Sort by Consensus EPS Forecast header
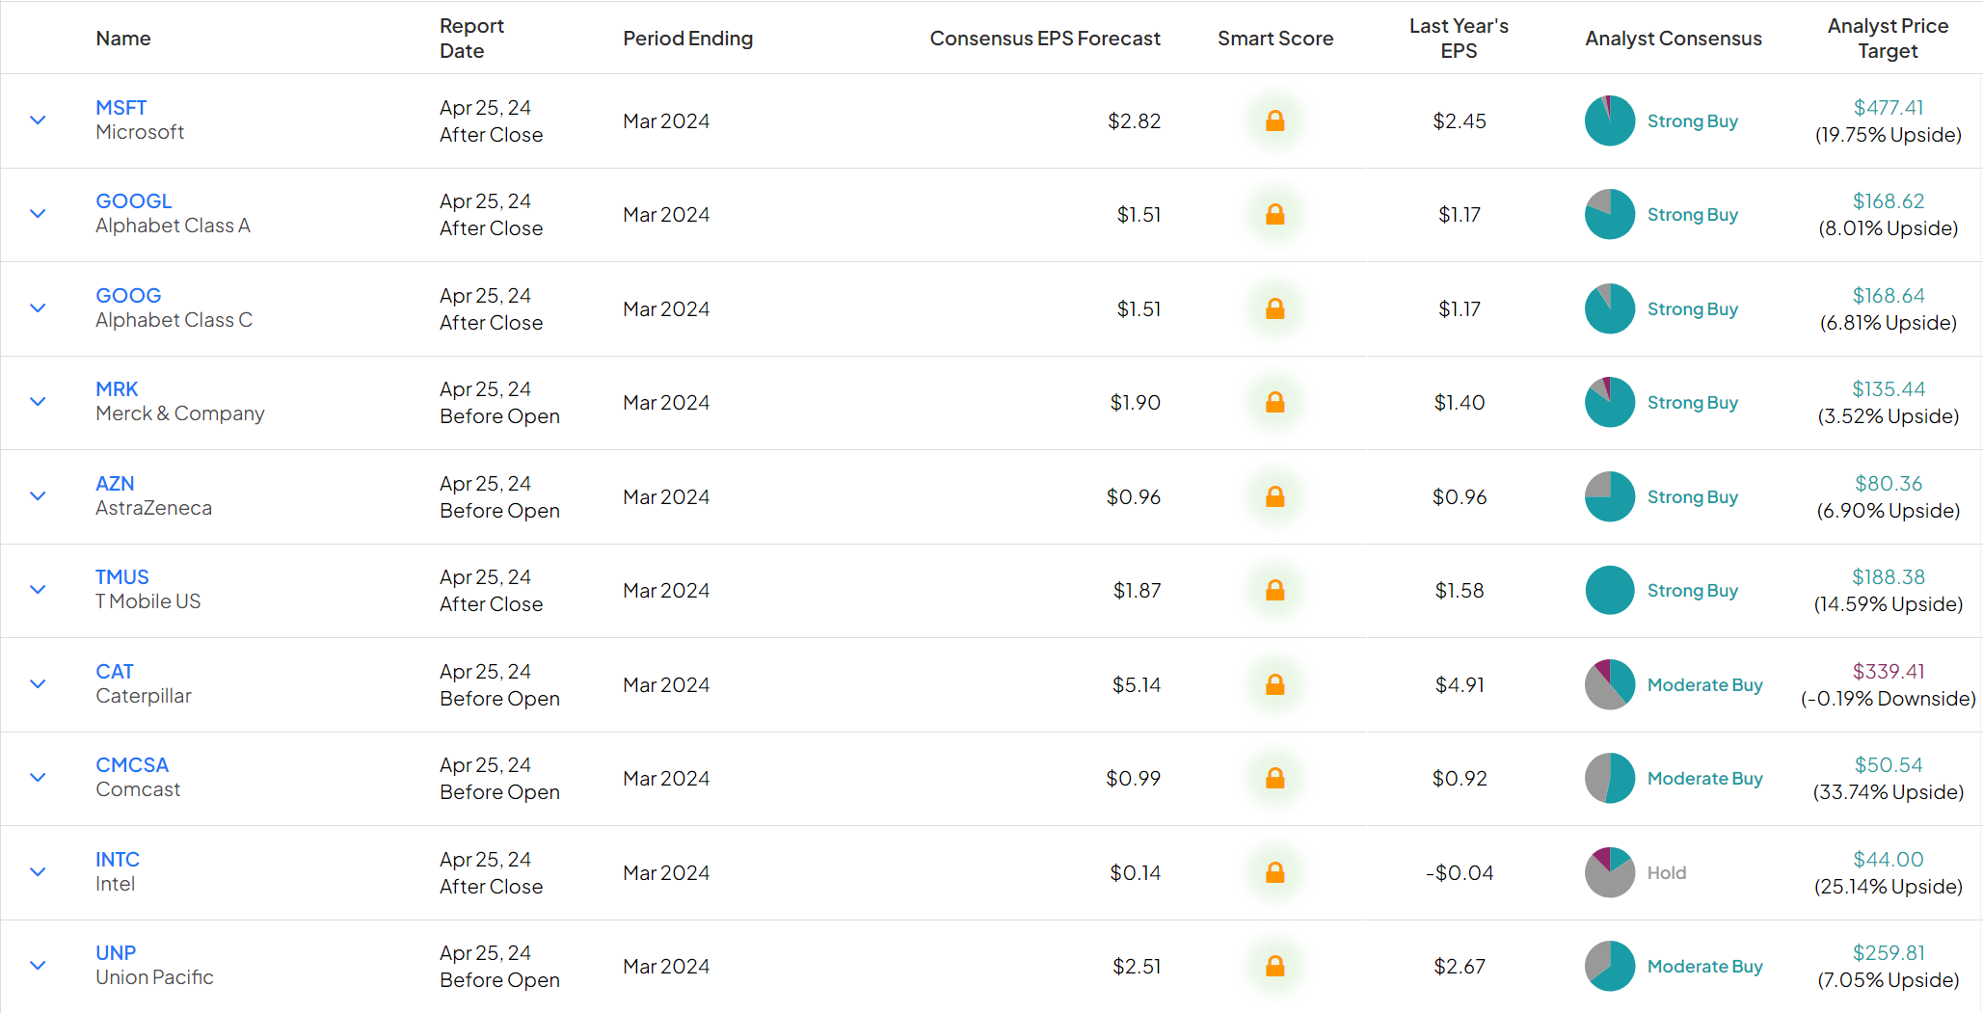 [1045, 39]
